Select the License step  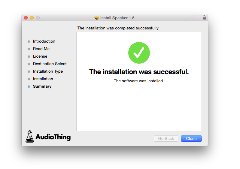point(40,56)
